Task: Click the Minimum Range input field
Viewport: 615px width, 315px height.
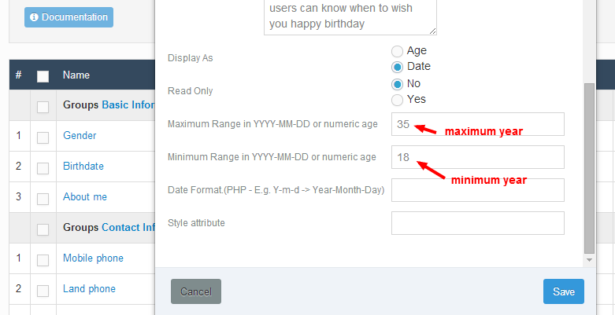Action: [478, 157]
